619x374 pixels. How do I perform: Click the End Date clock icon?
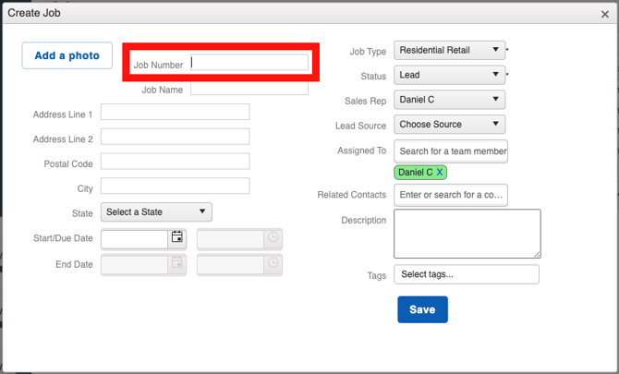pos(273,265)
